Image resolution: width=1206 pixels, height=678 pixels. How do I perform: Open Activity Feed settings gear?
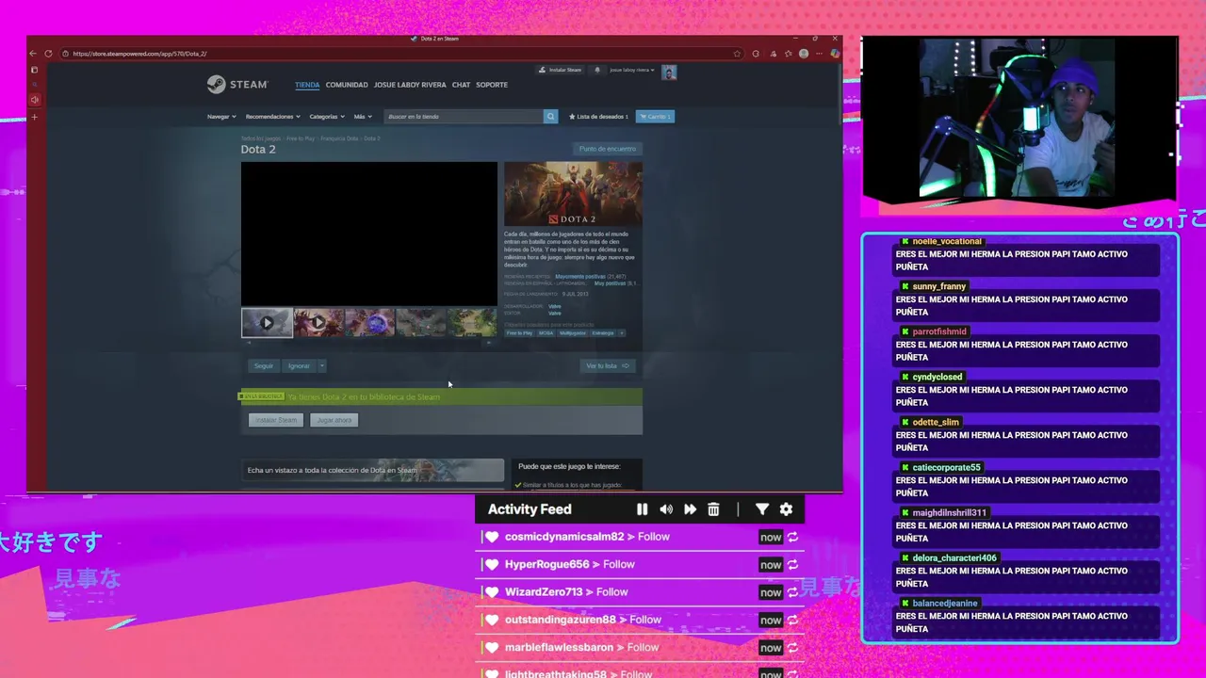786,509
